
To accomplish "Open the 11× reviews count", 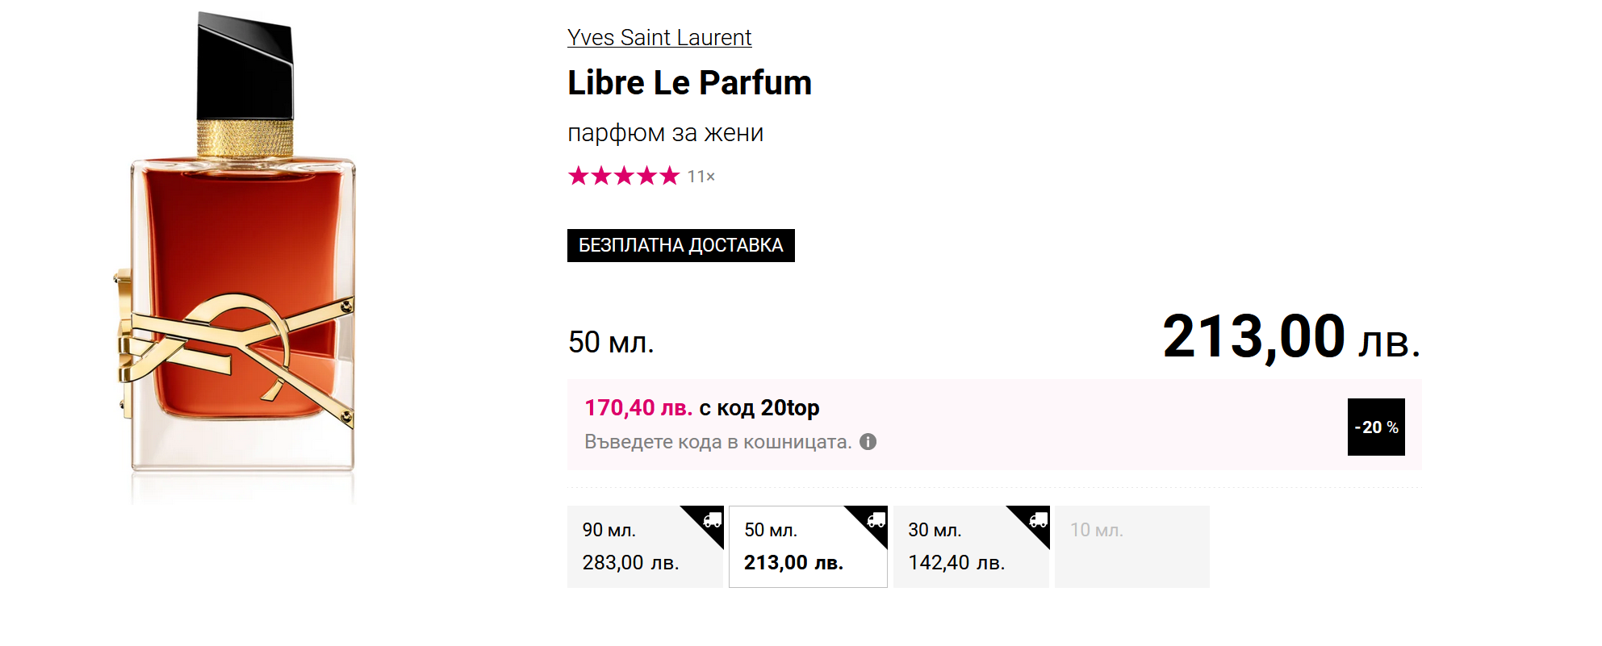I will (x=701, y=177).
